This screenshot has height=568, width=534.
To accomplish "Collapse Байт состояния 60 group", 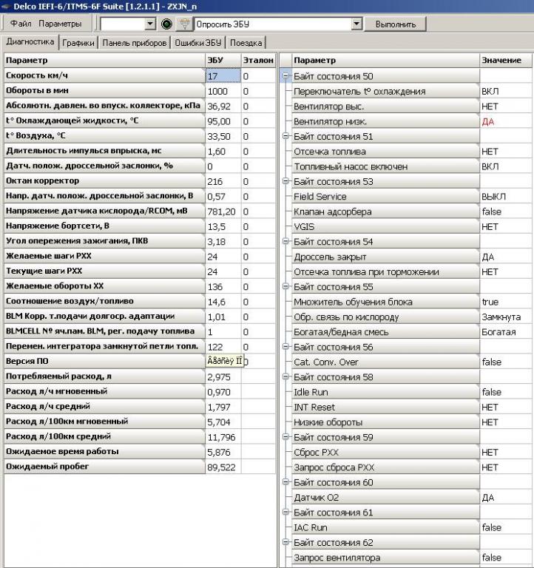I will pyautogui.click(x=285, y=482).
